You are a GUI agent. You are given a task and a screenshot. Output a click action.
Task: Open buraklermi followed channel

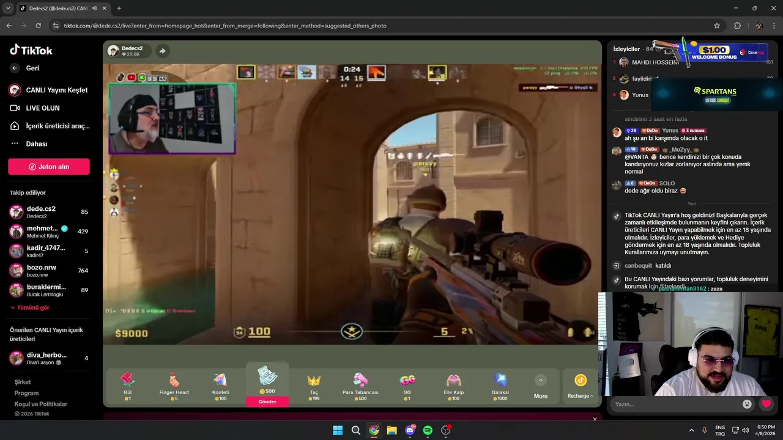(x=49, y=290)
